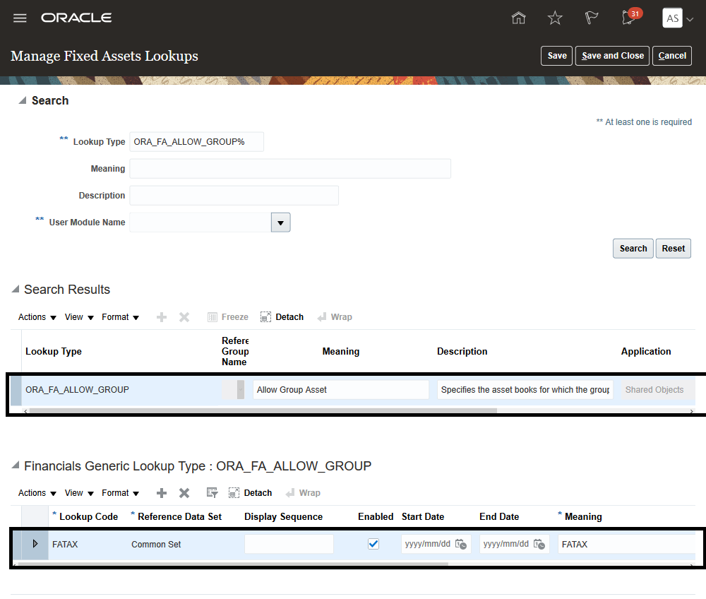This screenshot has width=706, height=599.
Task: Select the ORA_FA_ALLOW_GROUP row
Action: pyautogui.click(x=353, y=390)
